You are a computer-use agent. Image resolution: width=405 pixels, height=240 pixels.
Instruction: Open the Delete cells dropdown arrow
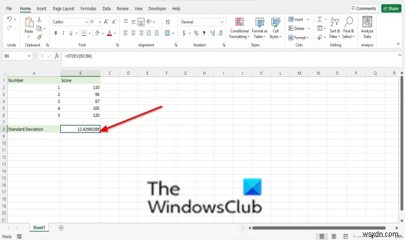308,28
